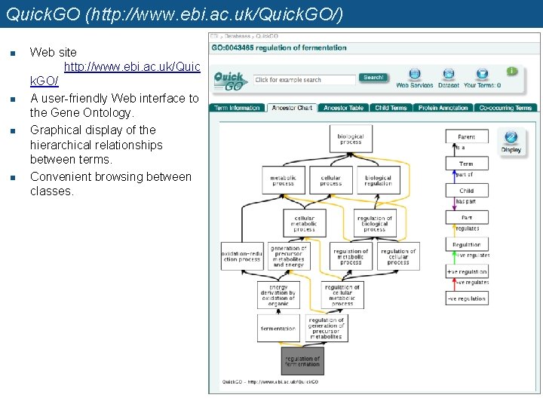Select the Ancestor Chart tab
This screenshot has height=407, width=543.
click(292, 108)
